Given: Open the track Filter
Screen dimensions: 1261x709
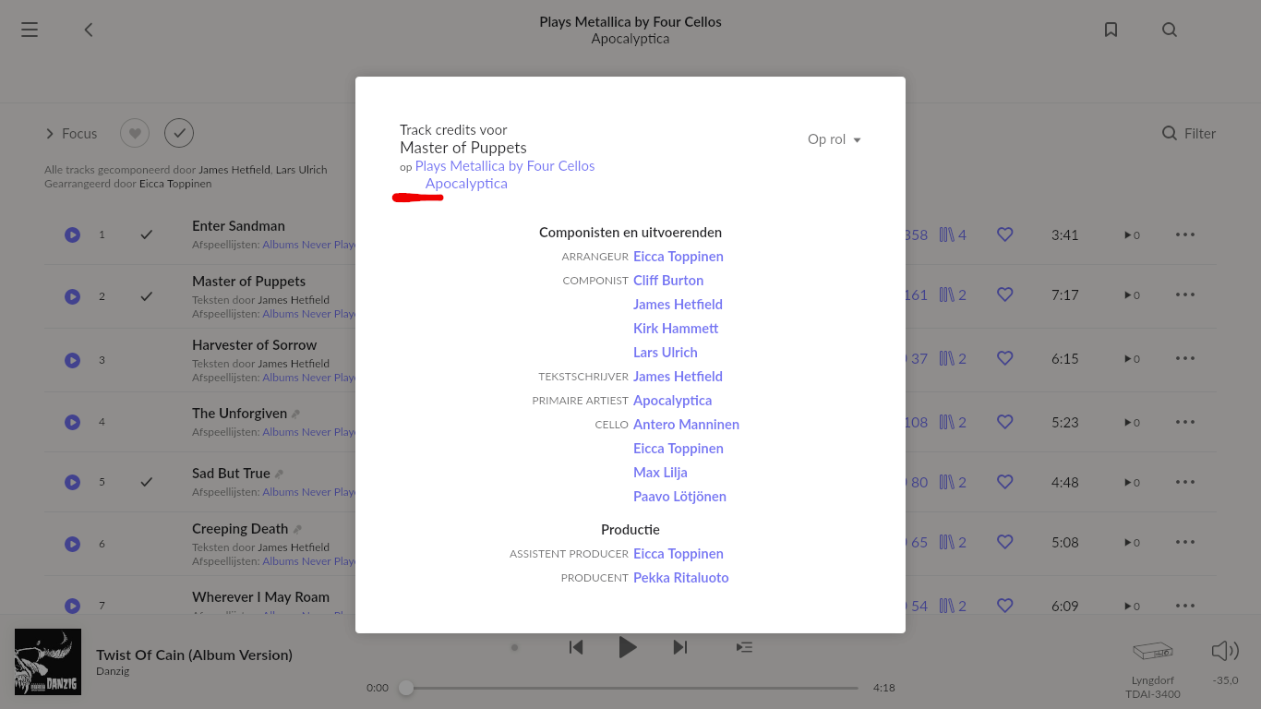Looking at the screenshot, I should coord(1189,133).
